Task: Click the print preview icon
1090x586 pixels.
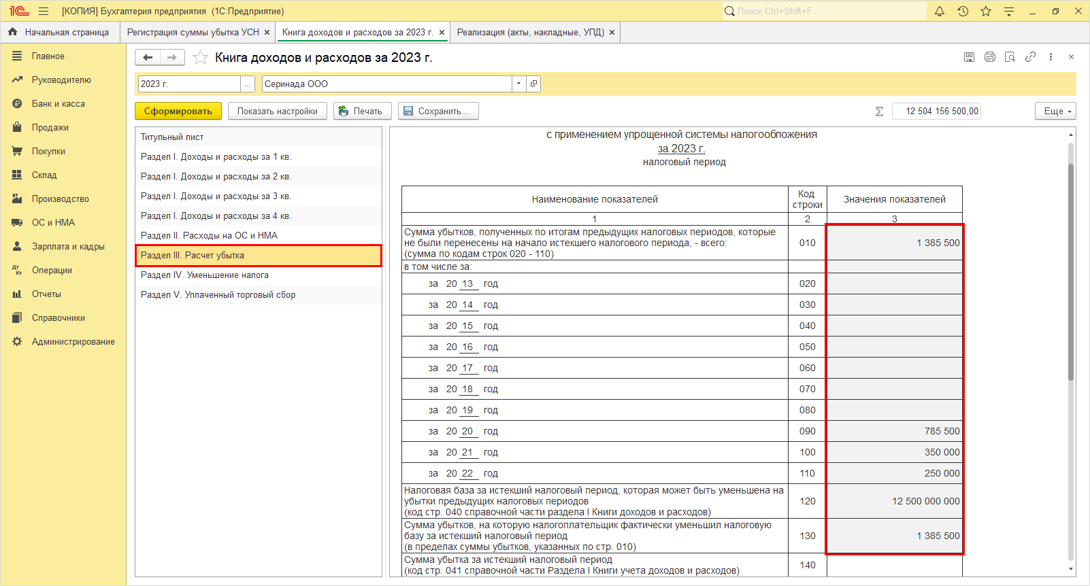Action: pyautogui.click(x=1010, y=57)
